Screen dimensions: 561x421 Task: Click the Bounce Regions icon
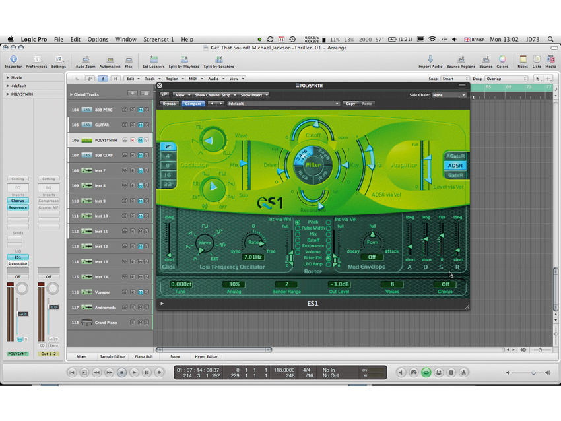click(x=461, y=59)
